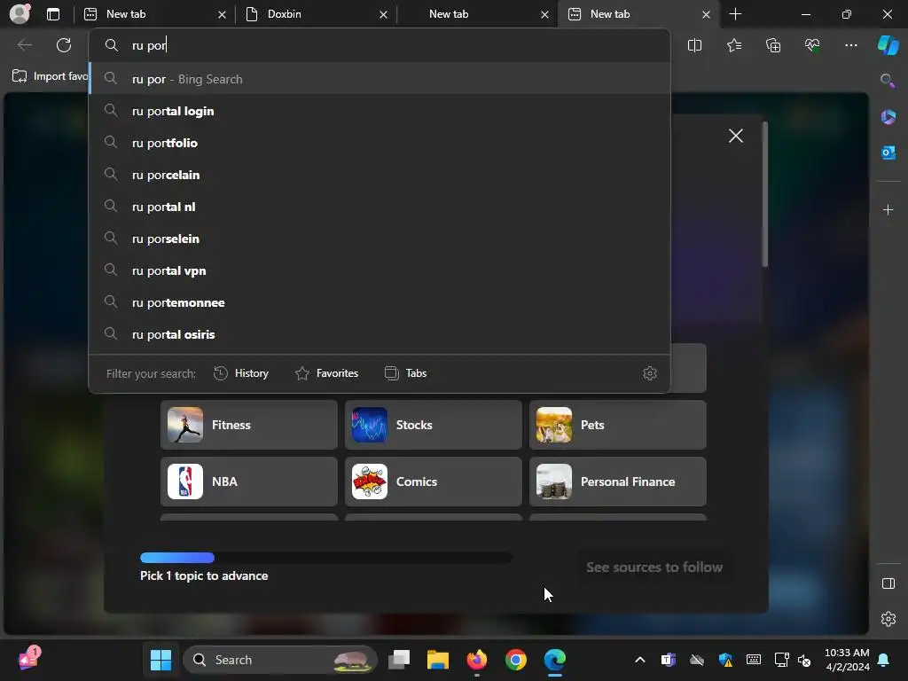Pick 'ru portemonnee' suggestion
The width and height of the screenshot is (908, 681).
pos(380,302)
